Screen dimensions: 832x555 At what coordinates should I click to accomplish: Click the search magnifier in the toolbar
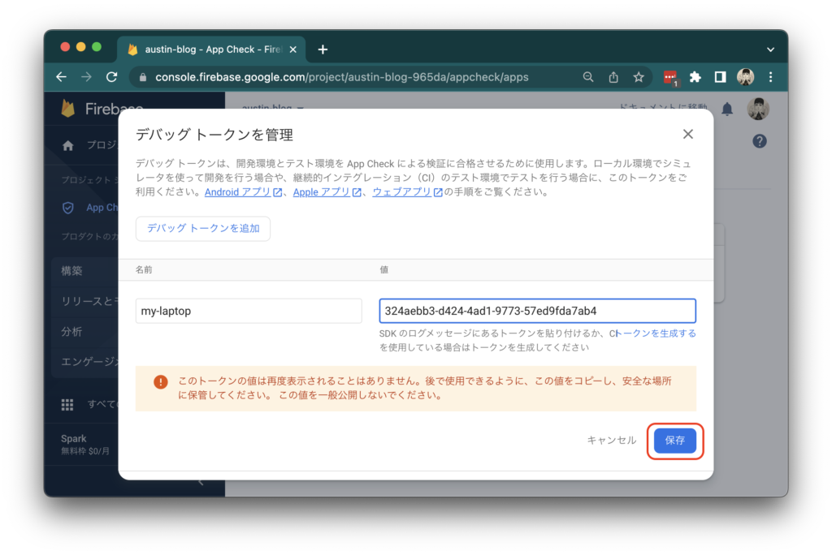point(588,76)
